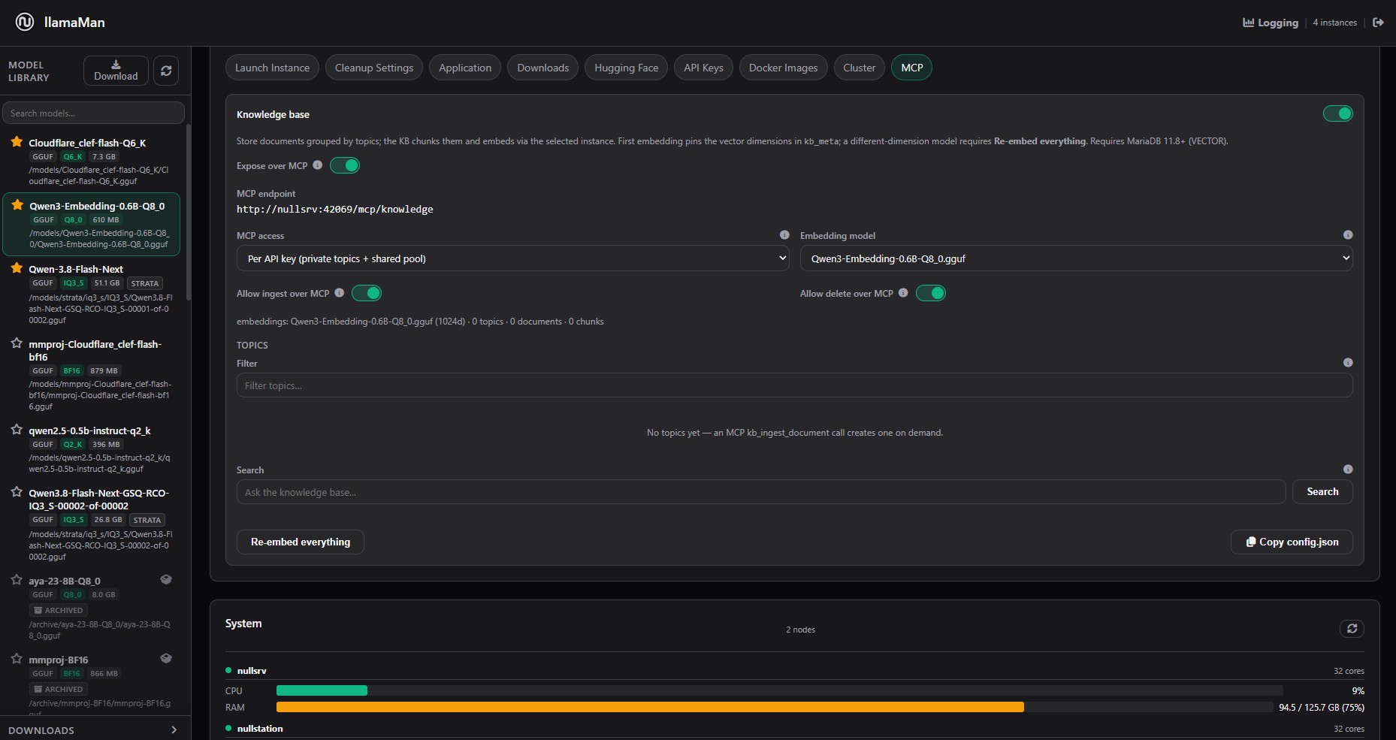Refresh the System nodes panel
The height and width of the screenshot is (740, 1396).
pyautogui.click(x=1352, y=629)
